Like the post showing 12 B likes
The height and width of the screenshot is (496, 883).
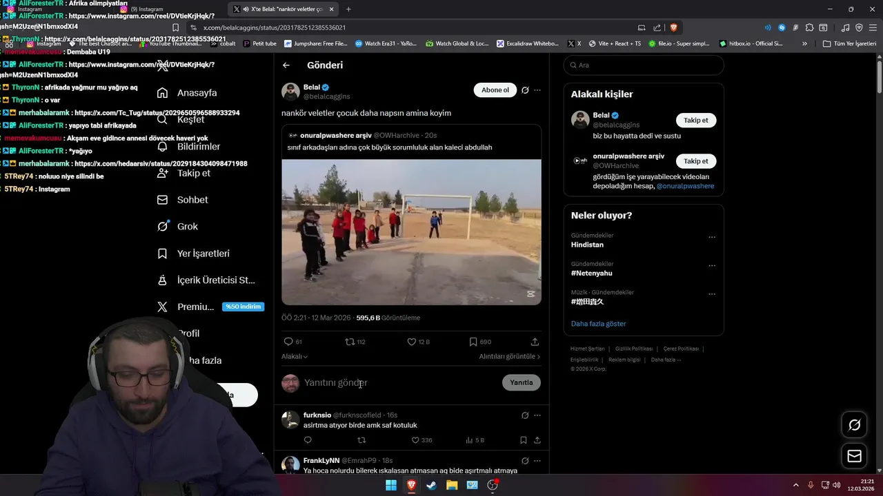coord(411,342)
